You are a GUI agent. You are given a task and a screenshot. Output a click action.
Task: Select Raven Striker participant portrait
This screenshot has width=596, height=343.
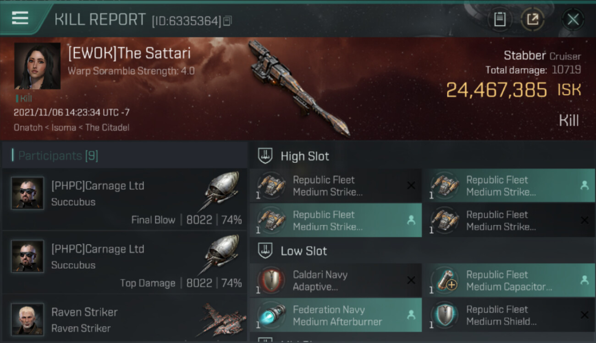[x=28, y=319]
